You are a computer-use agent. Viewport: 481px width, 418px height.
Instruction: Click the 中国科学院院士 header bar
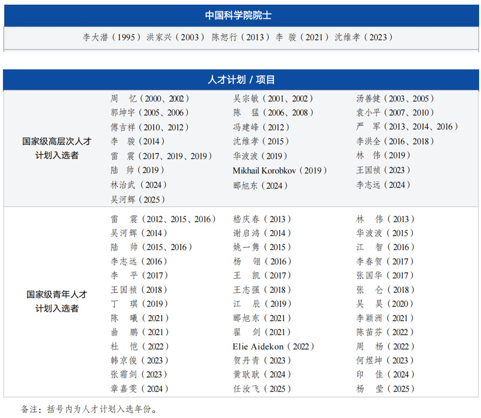pyautogui.click(x=242, y=16)
